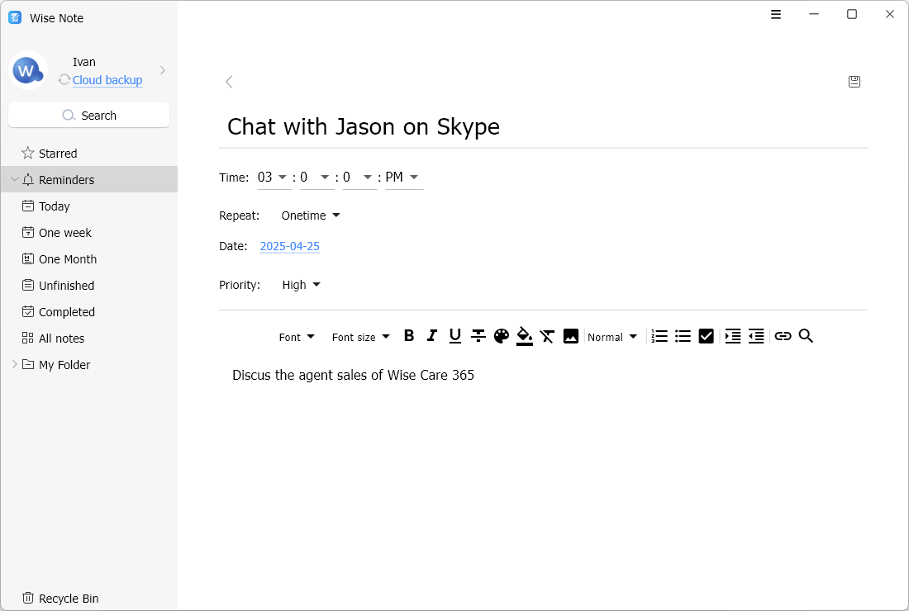The height and width of the screenshot is (611, 909).
Task: Open the minutes dropdown in Time
Action: [316, 178]
